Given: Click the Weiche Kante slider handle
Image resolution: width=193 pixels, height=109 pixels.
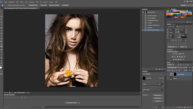Looking at the screenshot, I should [x=143, y=91].
